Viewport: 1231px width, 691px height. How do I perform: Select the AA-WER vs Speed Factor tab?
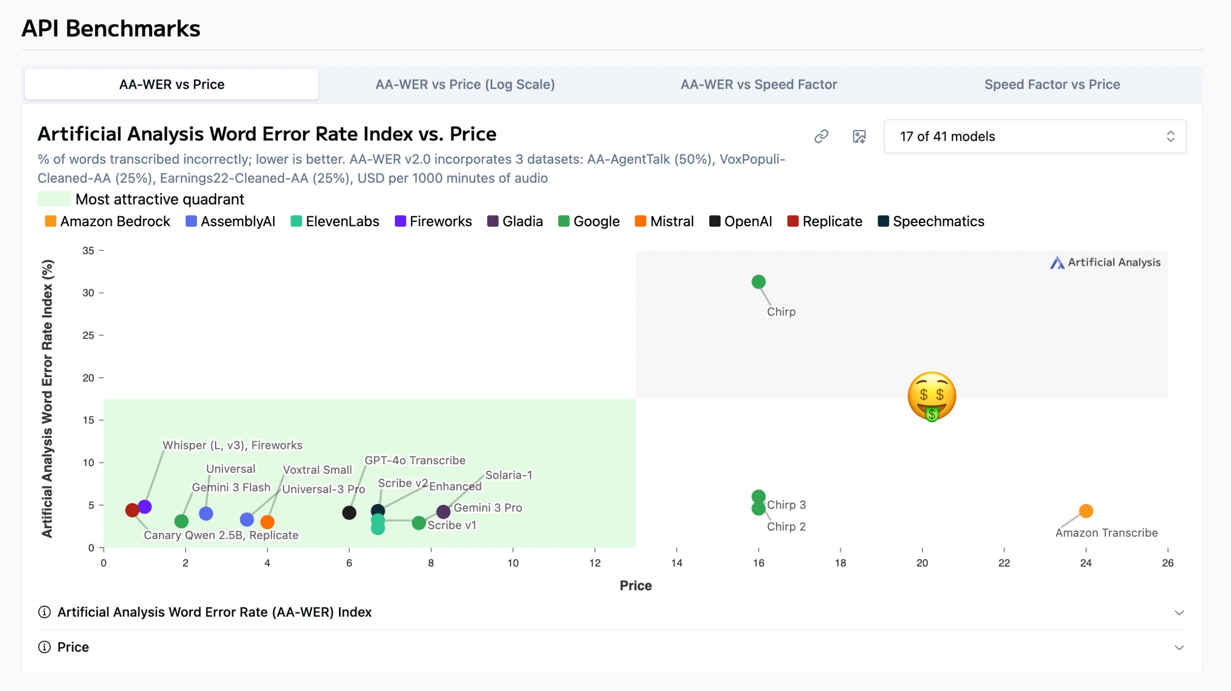(x=758, y=85)
